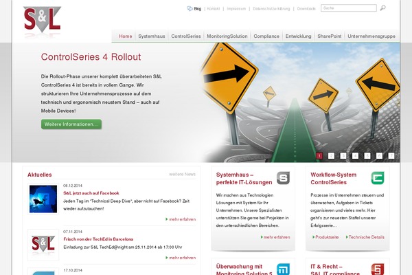
Task: Click the Impressum link
Action: [236, 9]
